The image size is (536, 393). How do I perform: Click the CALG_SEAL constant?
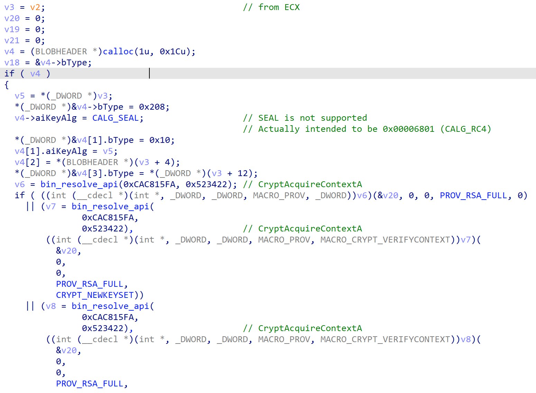115,118
